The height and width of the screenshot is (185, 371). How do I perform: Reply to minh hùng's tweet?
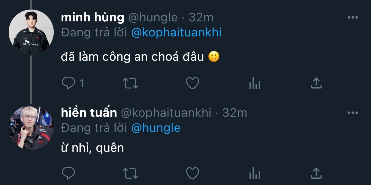tap(69, 83)
